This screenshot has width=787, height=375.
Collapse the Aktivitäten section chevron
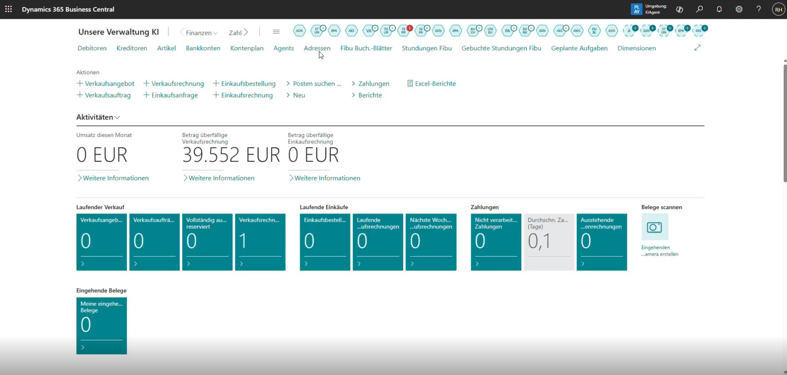point(117,118)
